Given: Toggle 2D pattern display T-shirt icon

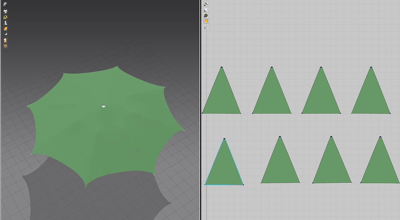Looking at the screenshot, I should tap(206, 10).
